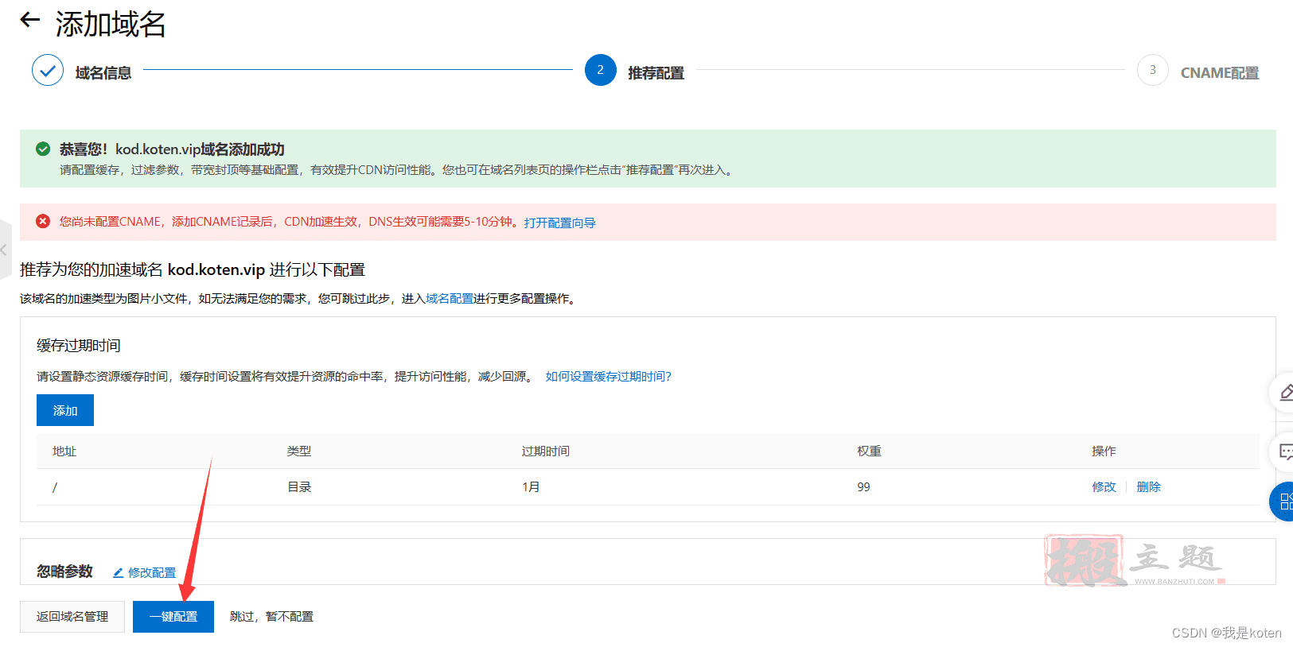
Task: Click the 返回域名管理 button
Action: (x=72, y=617)
